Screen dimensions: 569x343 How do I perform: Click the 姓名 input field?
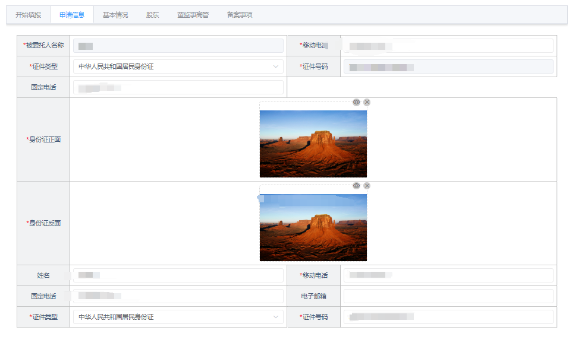click(178, 275)
